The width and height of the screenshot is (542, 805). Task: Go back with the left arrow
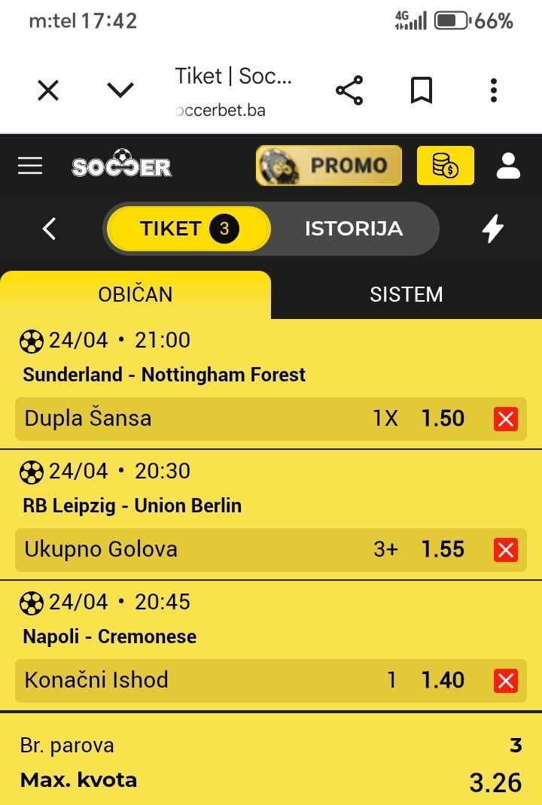coord(50,229)
